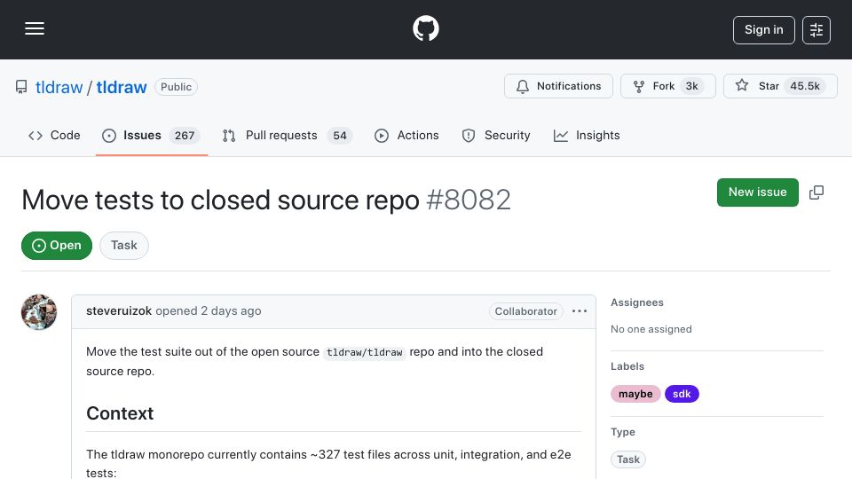Click the fork count 3k
This screenshot has height=479, width=852.
(691, 86)
